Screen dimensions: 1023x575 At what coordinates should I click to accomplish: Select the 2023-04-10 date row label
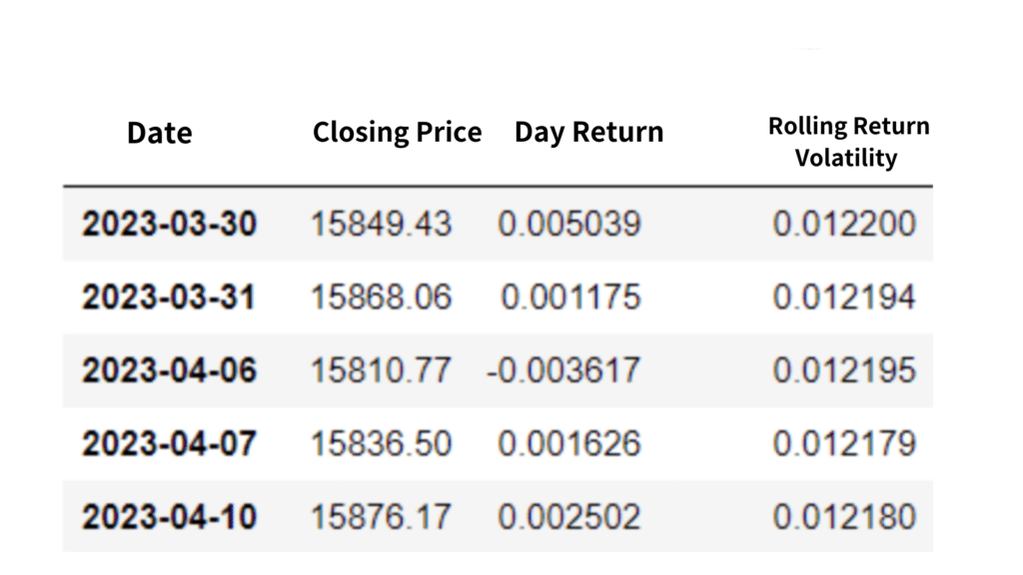169,517
